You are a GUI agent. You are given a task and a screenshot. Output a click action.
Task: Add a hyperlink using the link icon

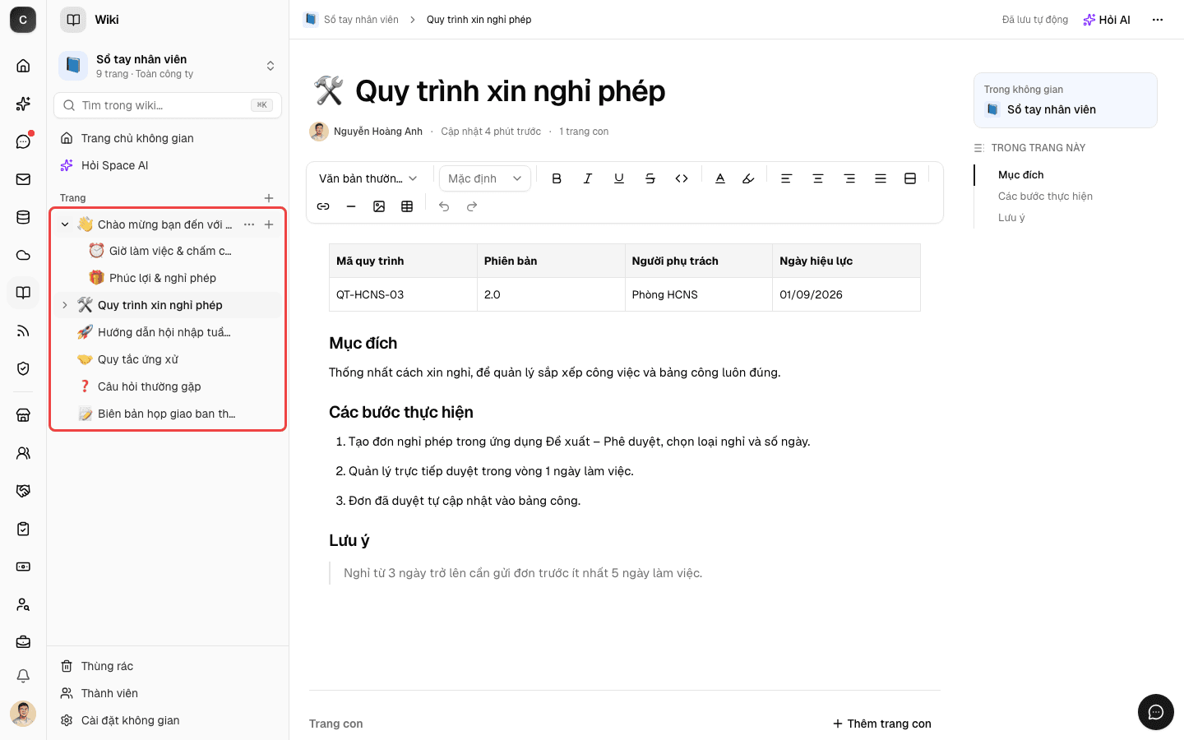click(323, 206)
